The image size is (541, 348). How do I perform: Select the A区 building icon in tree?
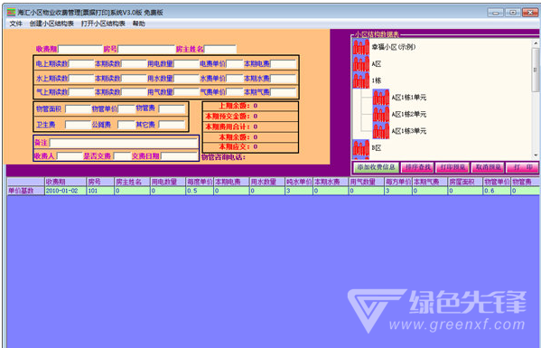click(361, 64)
